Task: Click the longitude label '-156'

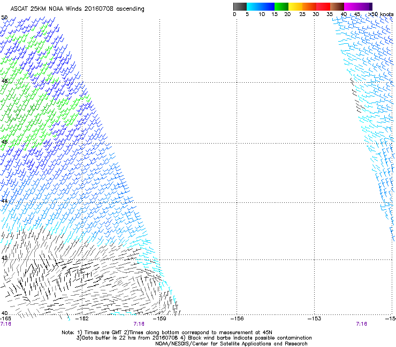Action: pyautogui.click(x=237, y=319)
